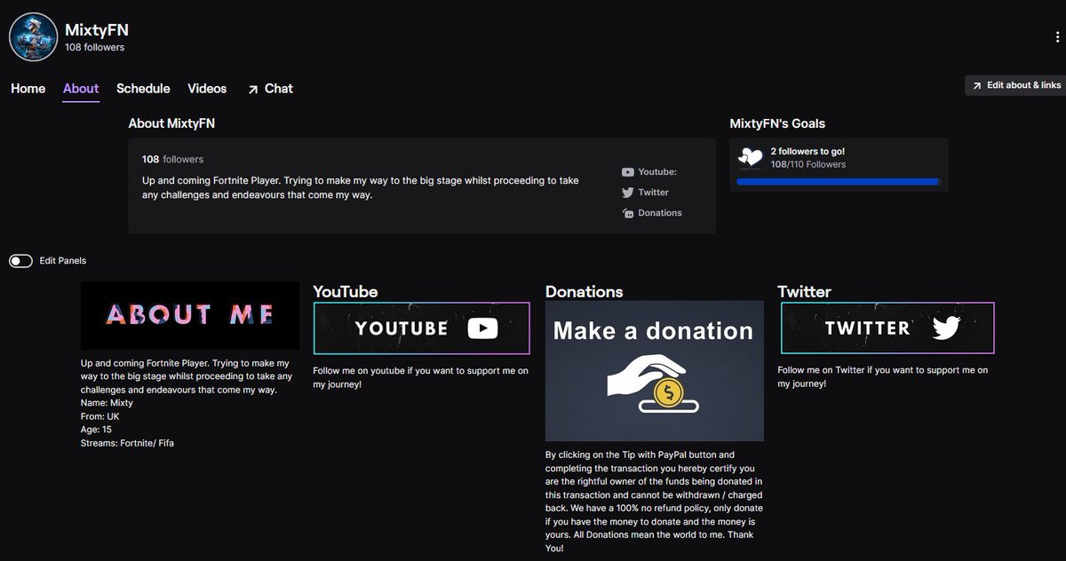The width and height of the screenshot is (1066, 561).
Task: Click the From: UK line
Action: pos(99,416)
